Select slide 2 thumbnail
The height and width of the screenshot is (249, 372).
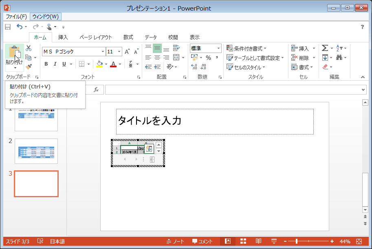[x=36, y=151]
